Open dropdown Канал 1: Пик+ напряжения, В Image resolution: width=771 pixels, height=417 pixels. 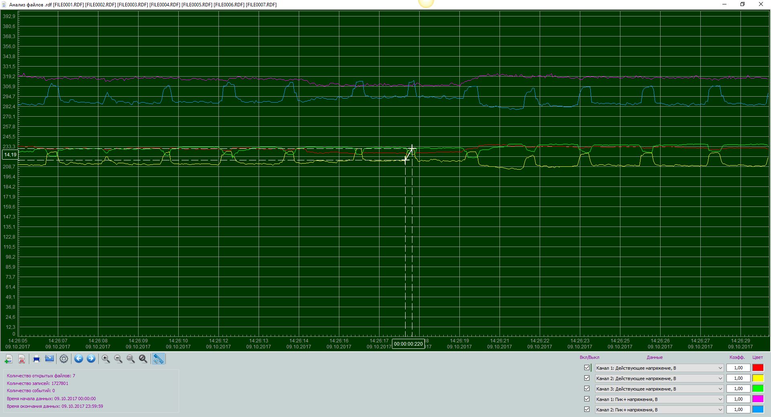coord(659,399)
